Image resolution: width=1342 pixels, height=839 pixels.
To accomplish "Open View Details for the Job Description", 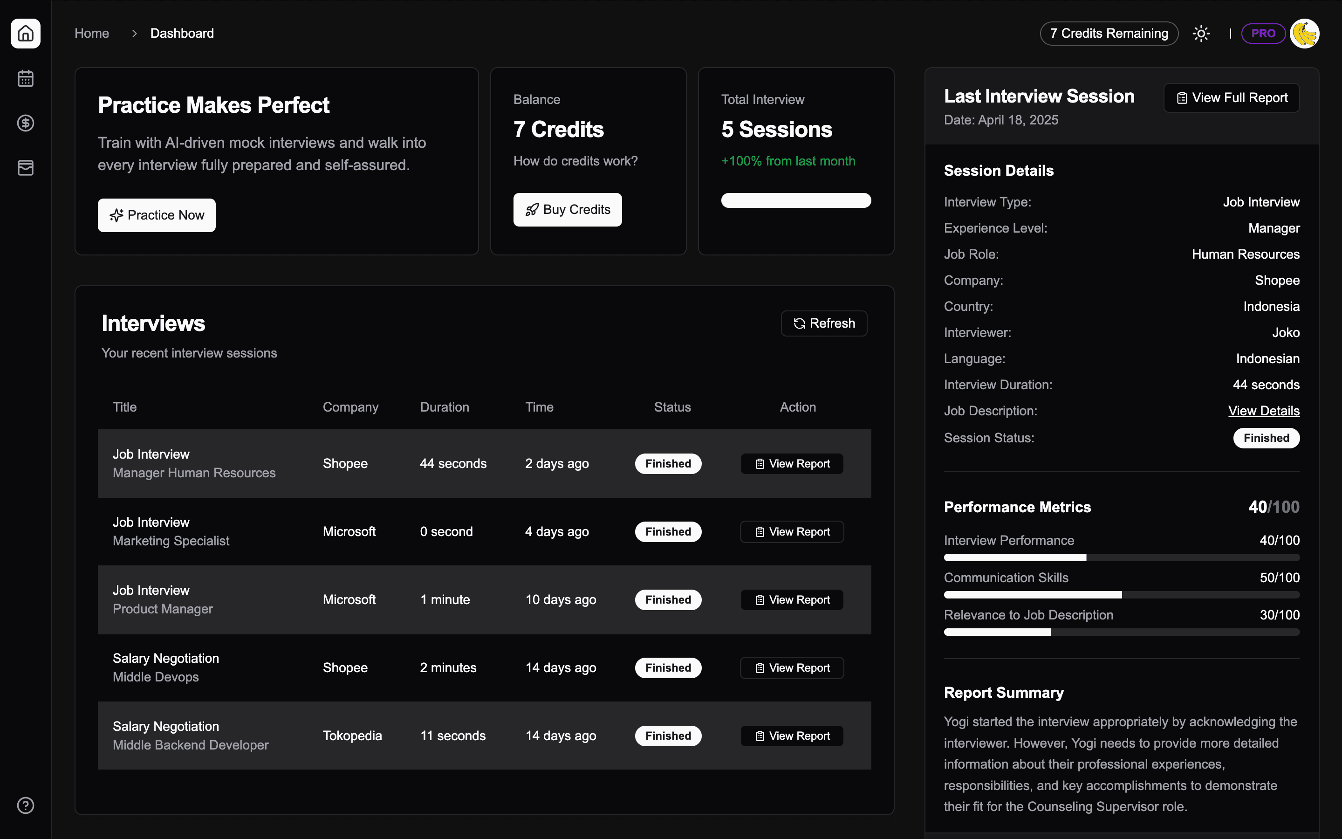I will [1264, 411].
